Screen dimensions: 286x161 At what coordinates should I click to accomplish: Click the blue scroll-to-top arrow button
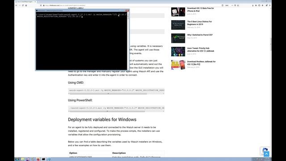[x=266, y=154]
